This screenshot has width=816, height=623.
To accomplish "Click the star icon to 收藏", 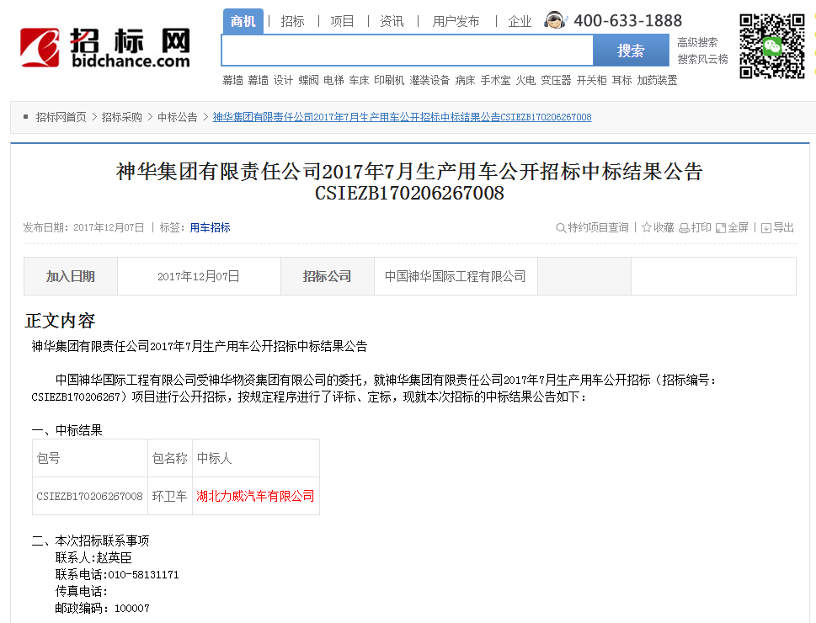I will [x=647, y=227].
